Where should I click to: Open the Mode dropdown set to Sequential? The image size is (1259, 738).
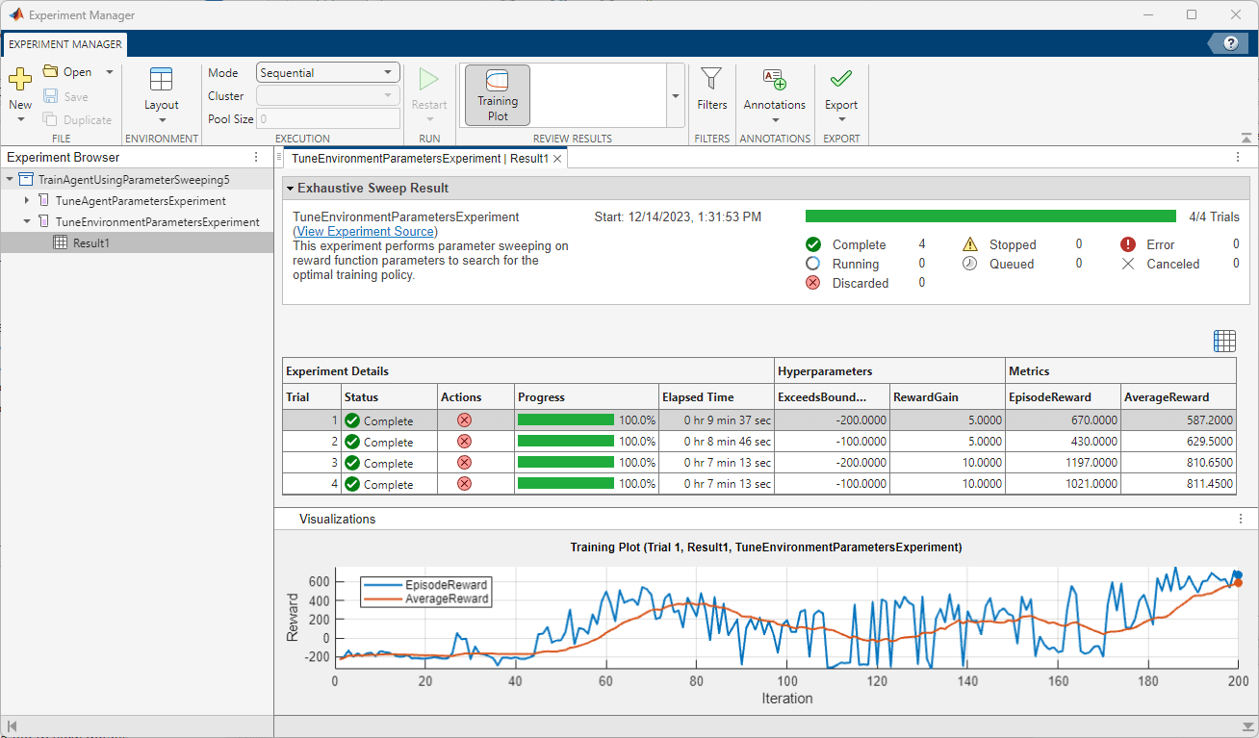328,72
